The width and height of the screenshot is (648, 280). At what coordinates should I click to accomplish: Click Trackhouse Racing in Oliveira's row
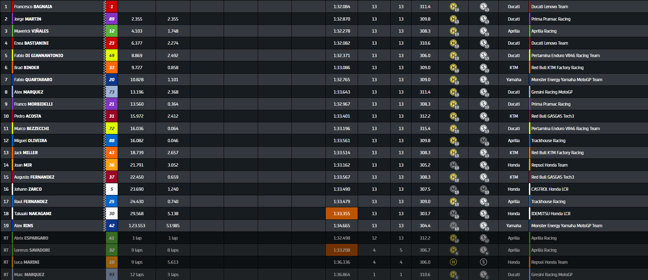click(x=548, y=141)
